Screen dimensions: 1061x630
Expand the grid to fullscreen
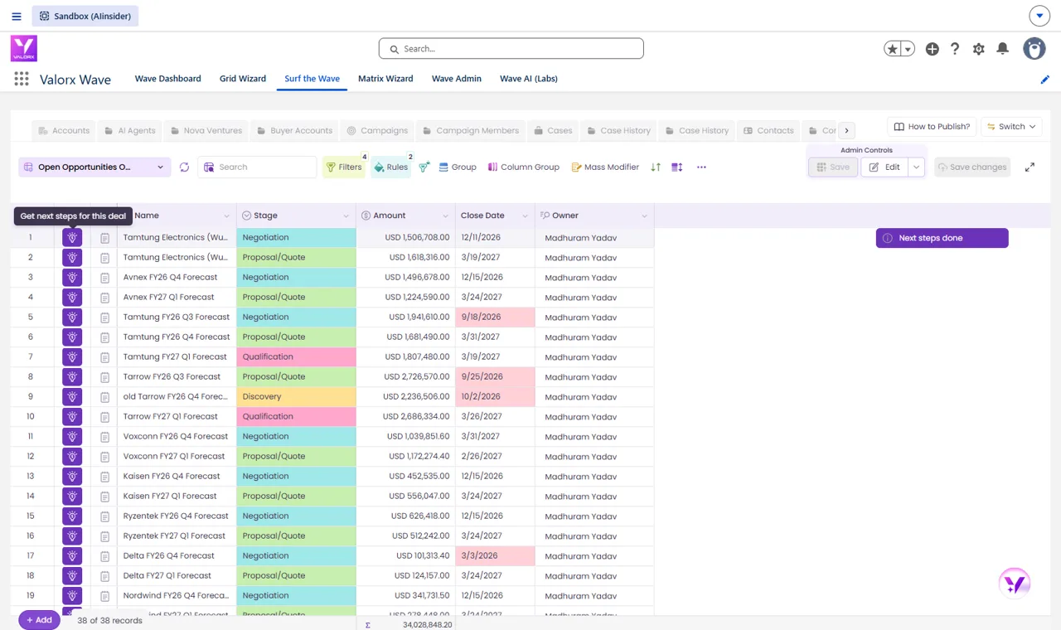tap(1030, 167)
